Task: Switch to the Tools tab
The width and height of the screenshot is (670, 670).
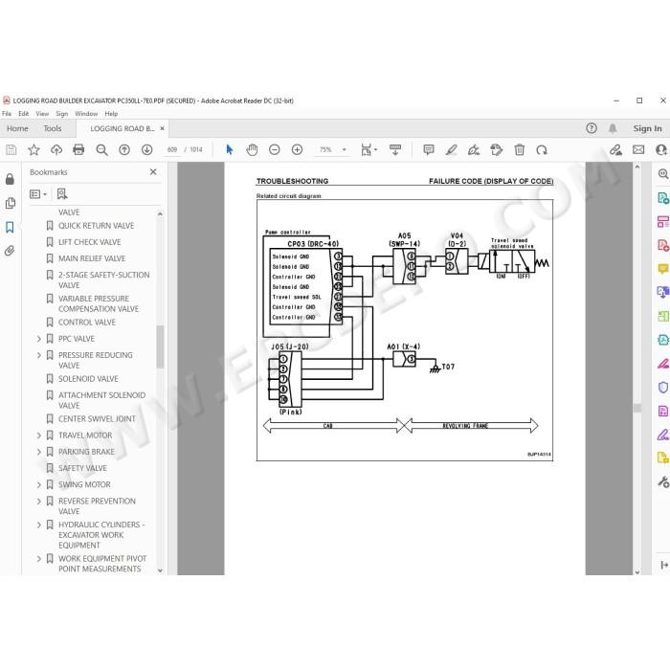Action: [x=53, y=128]
